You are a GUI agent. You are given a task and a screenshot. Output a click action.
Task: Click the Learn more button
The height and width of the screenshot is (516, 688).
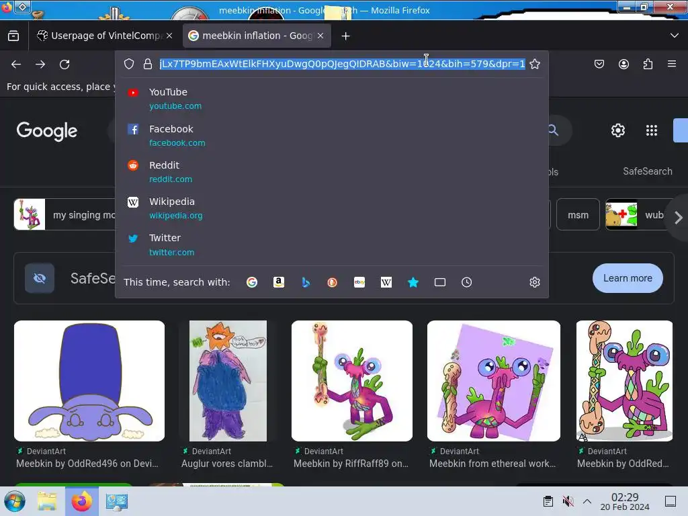point(628,278)
